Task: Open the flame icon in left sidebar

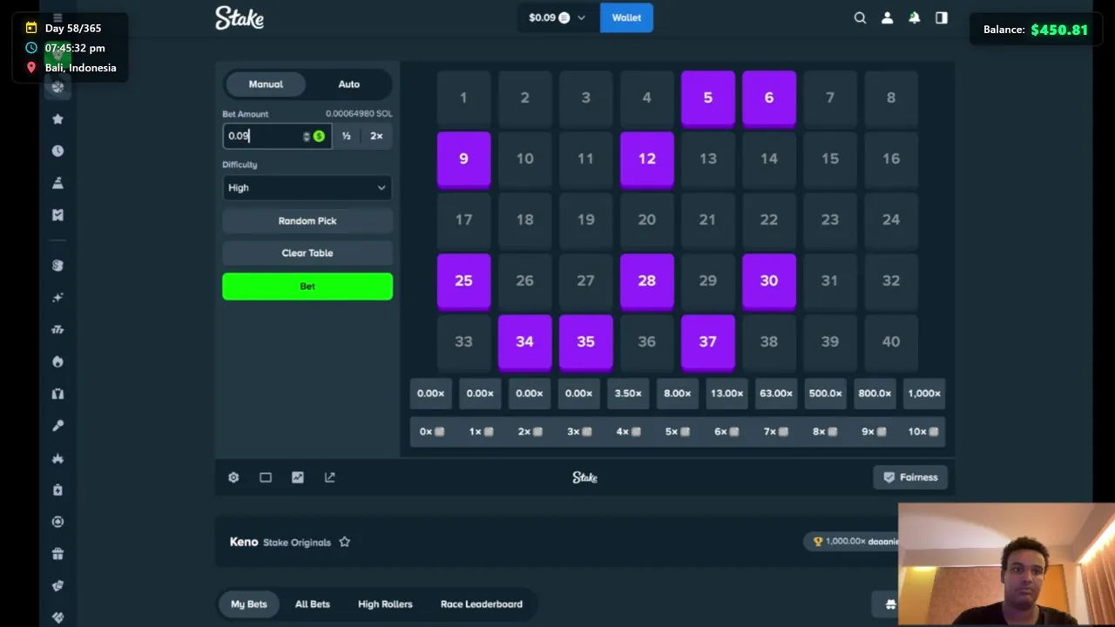Action: click(x=57, y=361)
